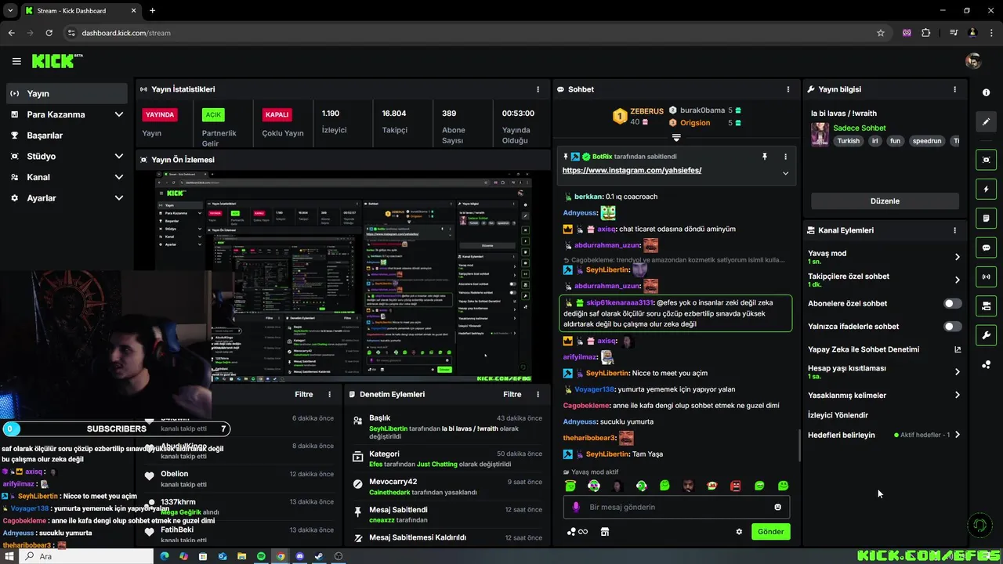Open Filtre in activity feed panel
Image resolution: width=1003 pixels, height=564 pixels.
pyautogui.click(x=304, y=395)
